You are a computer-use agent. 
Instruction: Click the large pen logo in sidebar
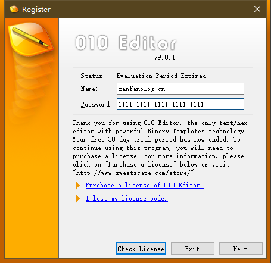31,39
